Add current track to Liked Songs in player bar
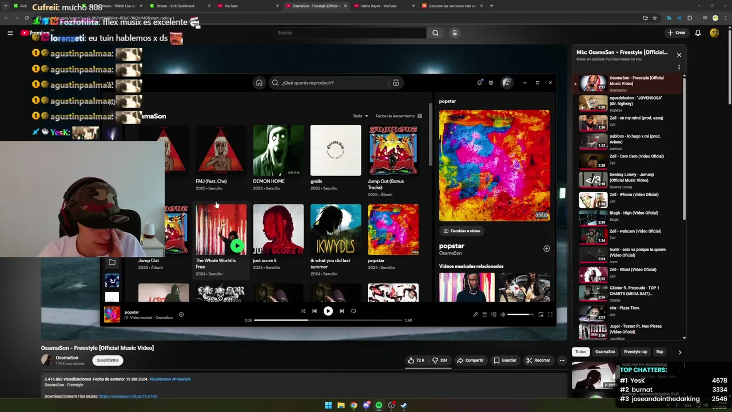The image size is (732, 412). coord(181,314)
